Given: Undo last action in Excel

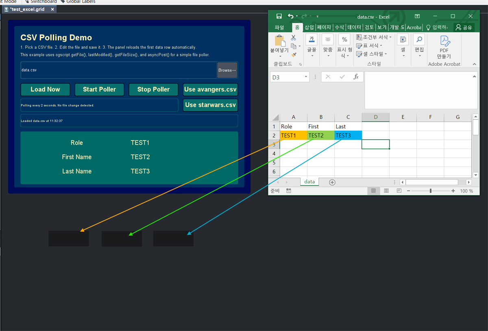Looking at the screenshot, I should click(290, 16).
